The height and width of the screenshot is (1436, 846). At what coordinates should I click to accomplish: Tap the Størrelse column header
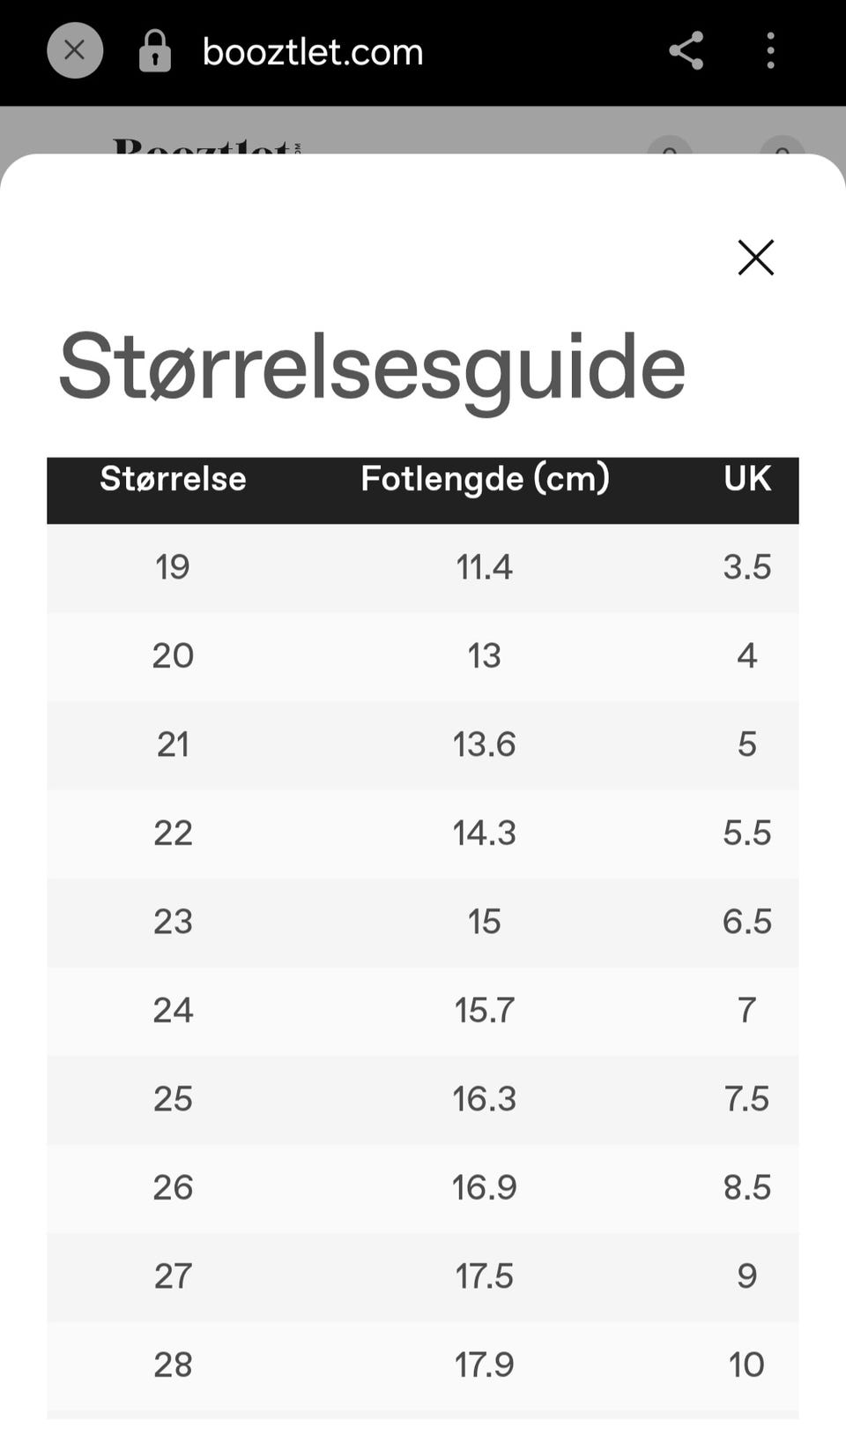click(173, 478)
